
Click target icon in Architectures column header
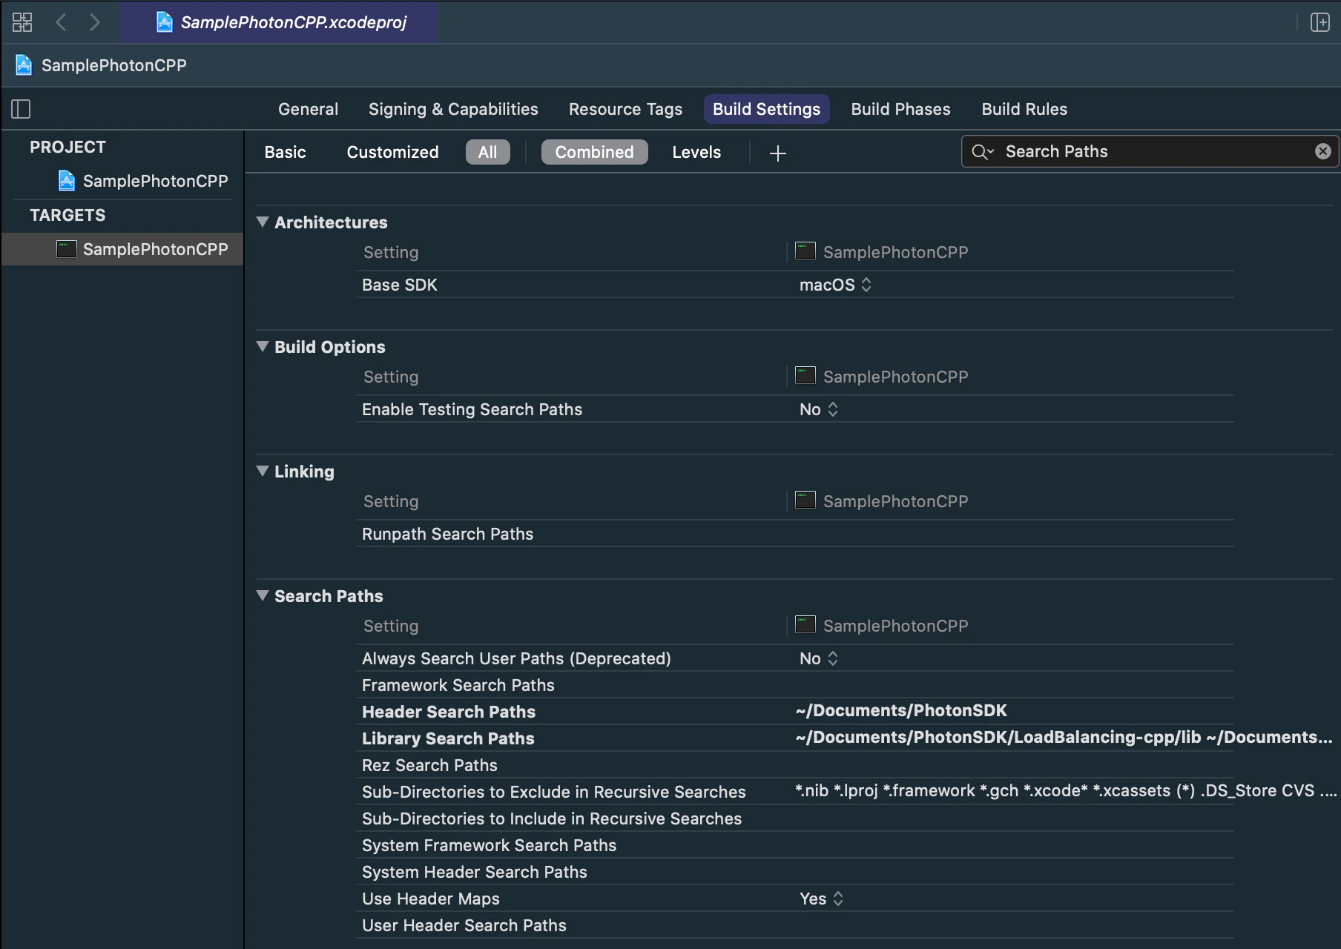[805, 251]
